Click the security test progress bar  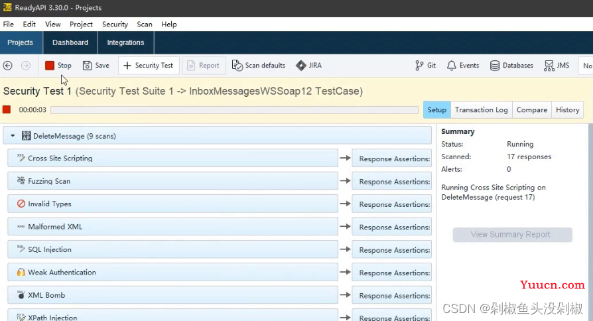pos(234,109)
